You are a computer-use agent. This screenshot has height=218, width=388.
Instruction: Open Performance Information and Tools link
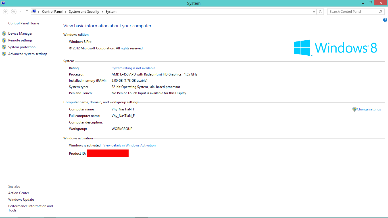30,208
